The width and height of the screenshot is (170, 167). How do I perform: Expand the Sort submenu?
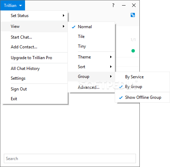91,67
